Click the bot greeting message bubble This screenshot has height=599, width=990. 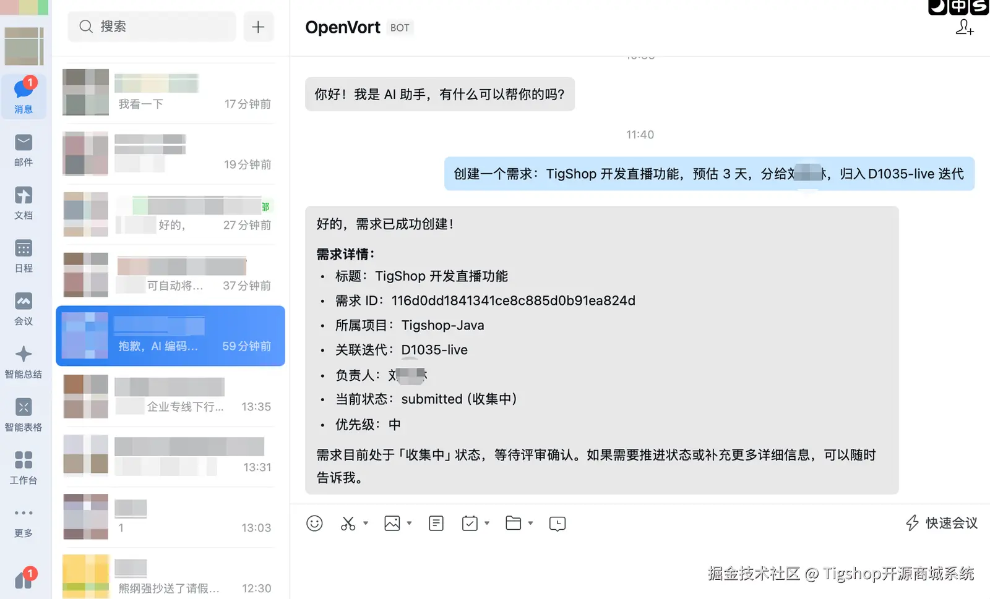pos(440,94)
